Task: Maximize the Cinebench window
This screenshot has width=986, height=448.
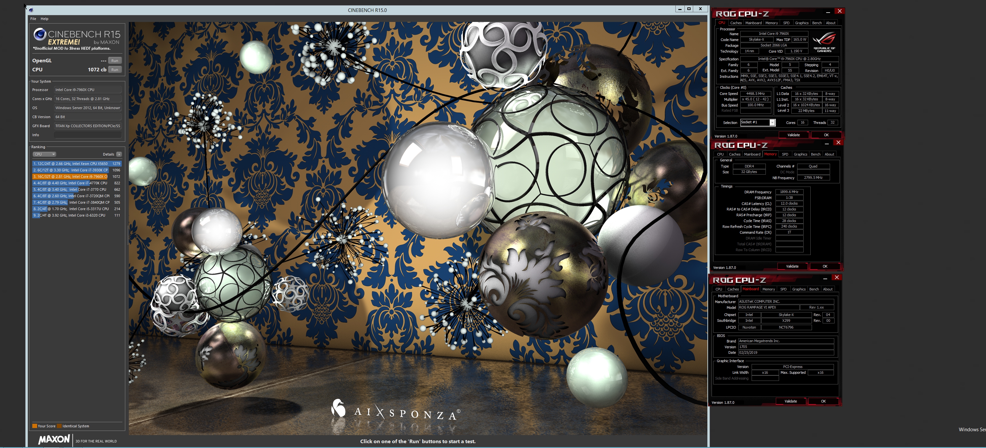Action: click(x=689, y=9)
